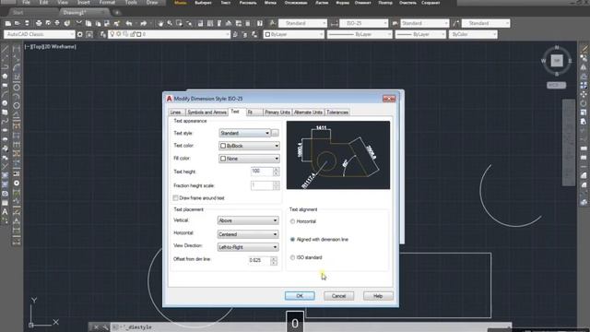This screenshot has height=332, width=590.
Task: Open the Text style Standard dropdown
Action: pyautogui.click(x=244, y=133)
